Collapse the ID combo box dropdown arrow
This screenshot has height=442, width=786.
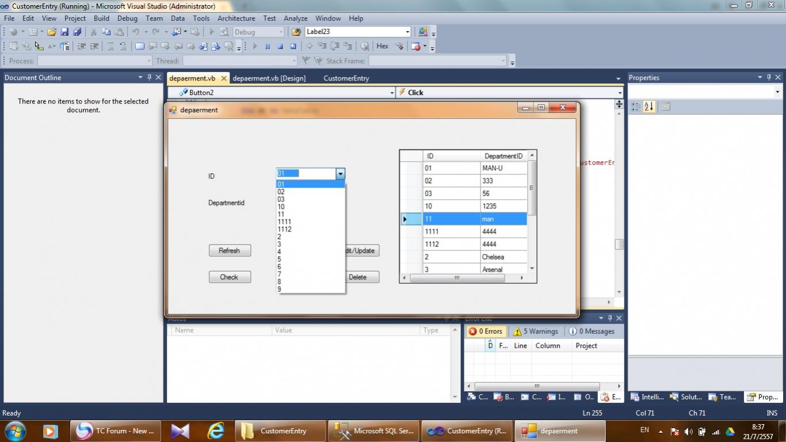340,173
